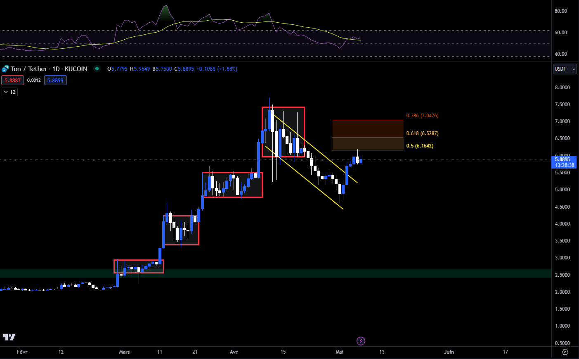579x359 pixels.
Task: Click Mai on the date axis
Action: (339, 352)
